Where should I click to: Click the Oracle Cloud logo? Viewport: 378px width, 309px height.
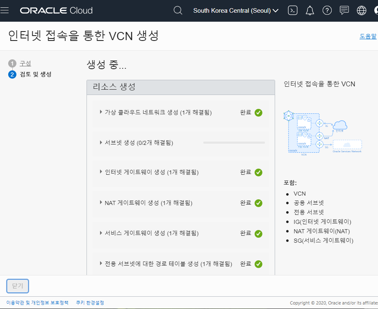point(56,11)
